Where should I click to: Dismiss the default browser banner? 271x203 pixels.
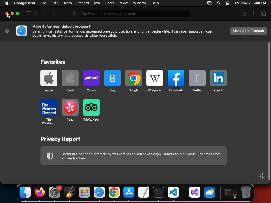coord(7,31)
